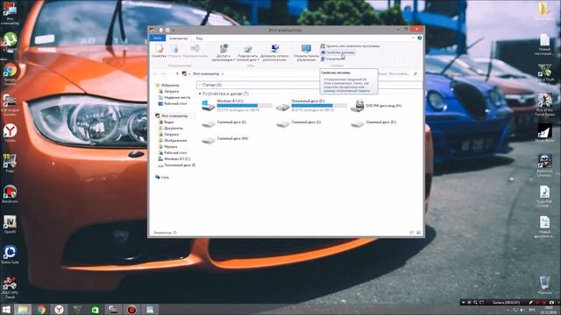Click File Explorer taskbar button
The height and width of the screenshot is (315, 561).
(23, 309)
